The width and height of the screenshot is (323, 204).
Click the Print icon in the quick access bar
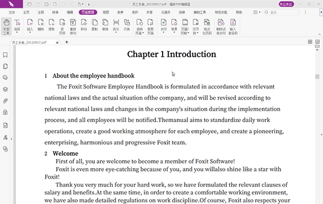(46, 4)
